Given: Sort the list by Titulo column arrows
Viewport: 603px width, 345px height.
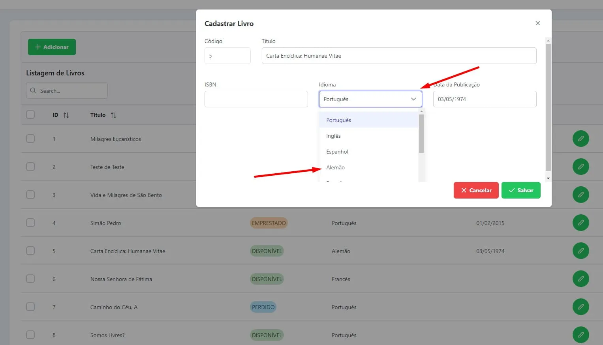Looking at the screenshot, I should pos(113,115).
